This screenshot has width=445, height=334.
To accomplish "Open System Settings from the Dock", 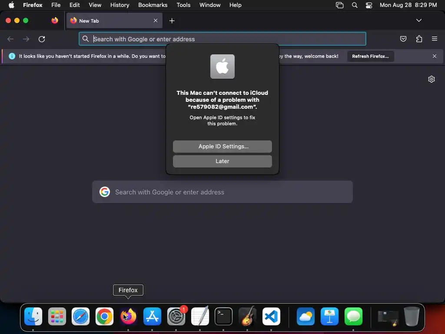I will (176, 316).
